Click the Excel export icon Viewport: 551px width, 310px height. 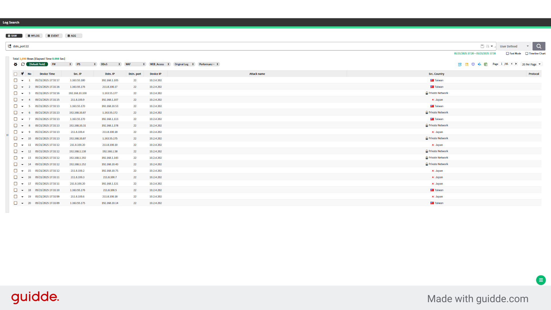(x=486, y=64)
